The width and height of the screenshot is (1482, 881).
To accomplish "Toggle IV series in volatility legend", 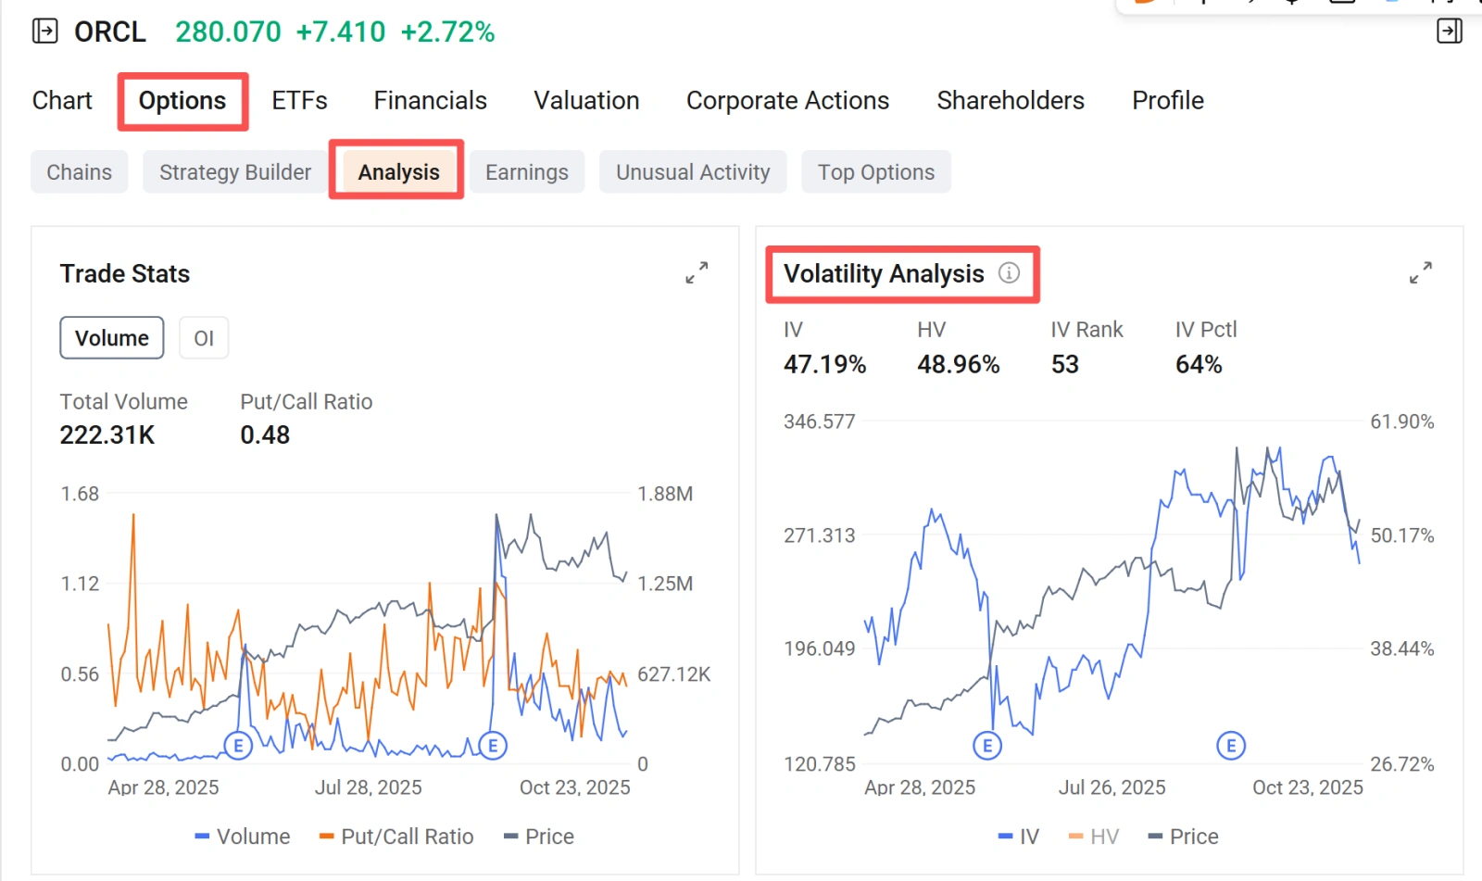I will [x=1019, y=837].
